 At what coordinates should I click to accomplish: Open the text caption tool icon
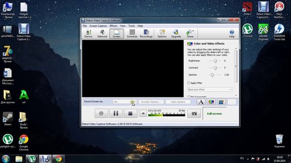point(201,102)
